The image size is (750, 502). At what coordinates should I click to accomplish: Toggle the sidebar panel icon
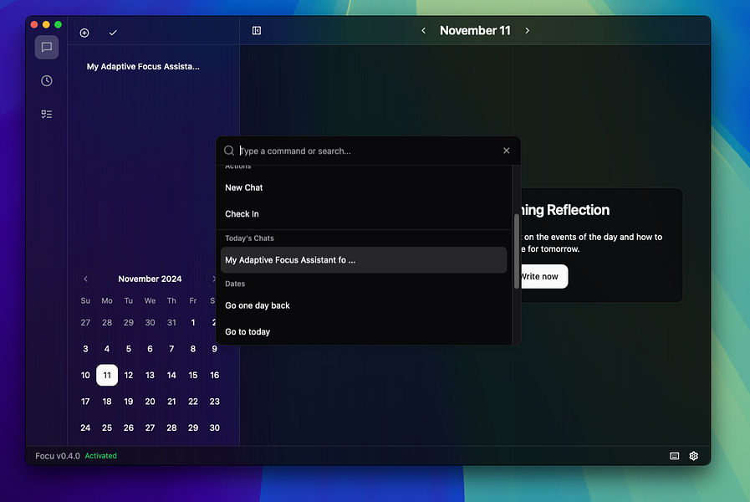click(x=257, y=31)
